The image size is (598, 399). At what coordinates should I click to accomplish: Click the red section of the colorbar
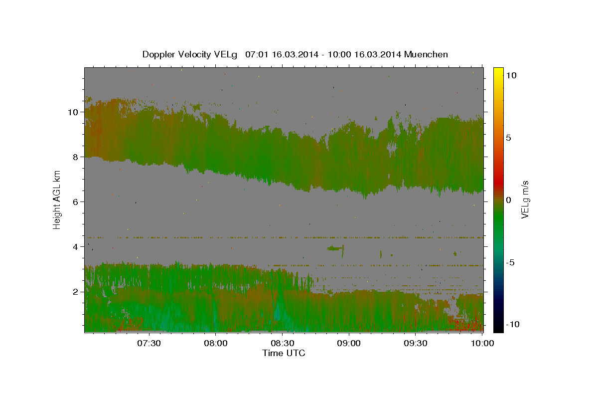[498, 182]
